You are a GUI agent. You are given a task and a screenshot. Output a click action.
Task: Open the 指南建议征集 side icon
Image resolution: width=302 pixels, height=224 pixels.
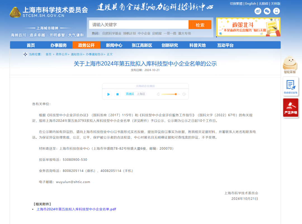click(291, 86)
